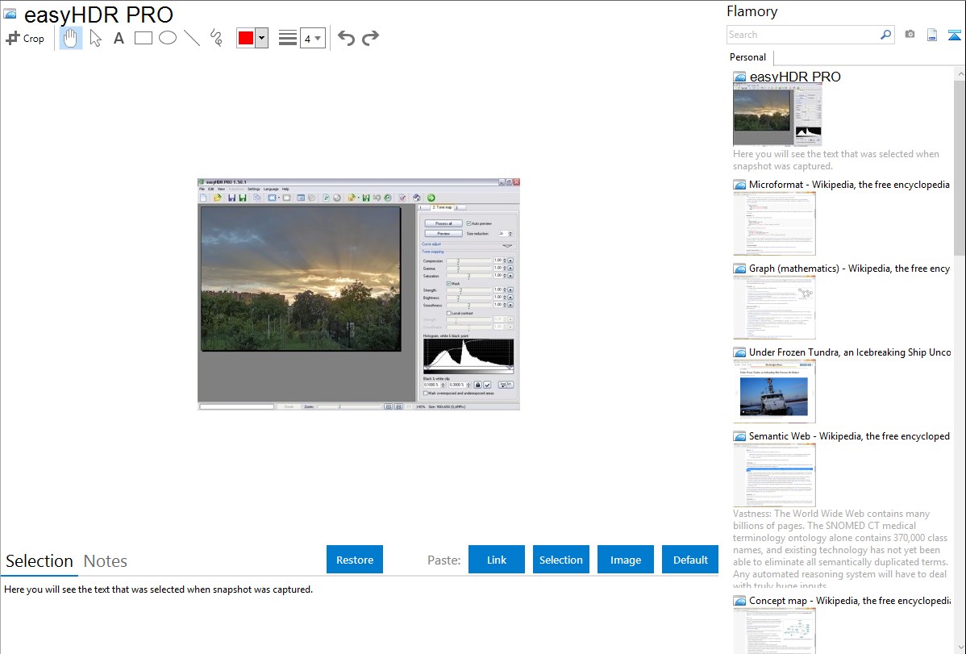The image size is (966, 654).
Task: Click the 'Microformat - Wikipedia' title text
Action: click(849, 185)
